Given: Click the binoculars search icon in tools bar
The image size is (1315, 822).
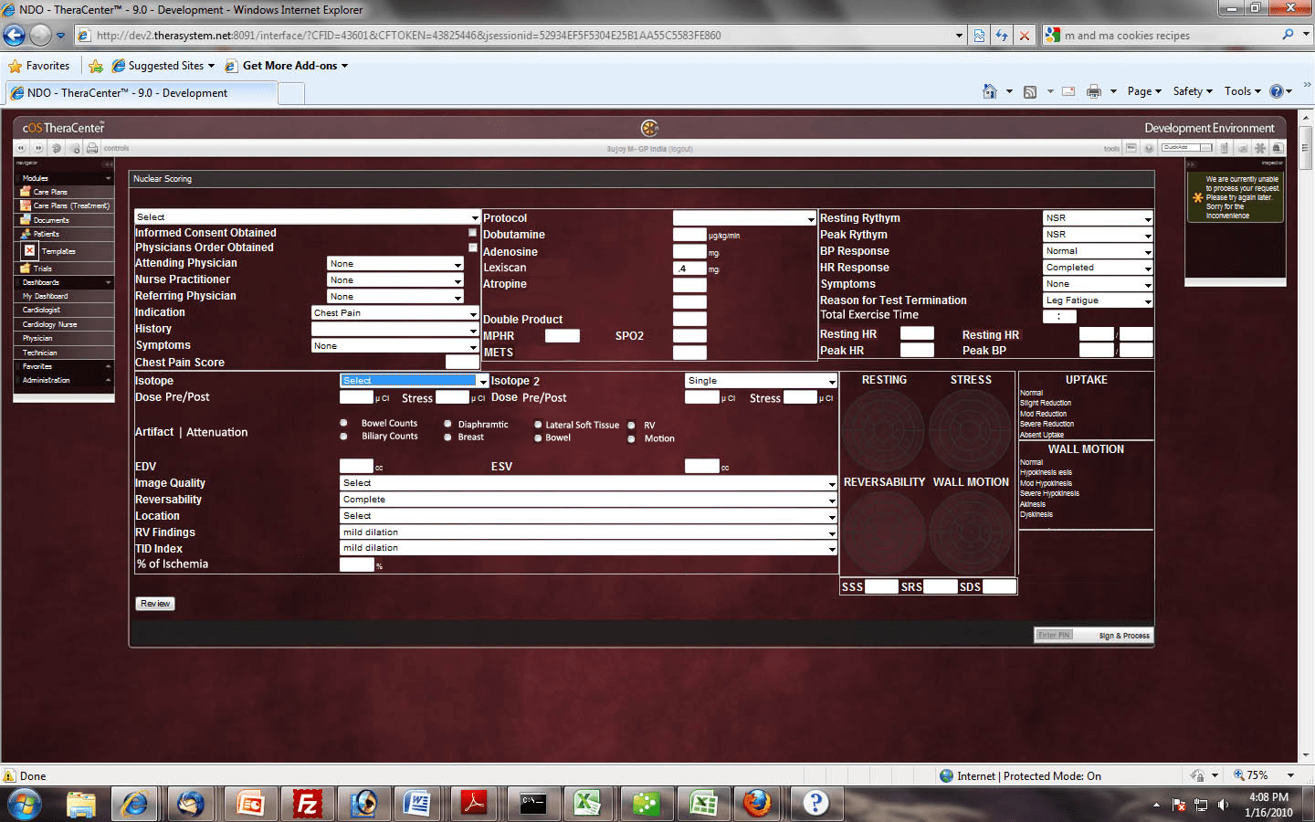Looking at the screenshot, I should 1278,148.
